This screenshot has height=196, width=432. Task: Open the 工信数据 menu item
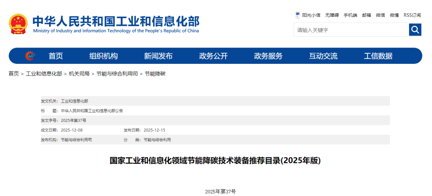coord(378,56)
